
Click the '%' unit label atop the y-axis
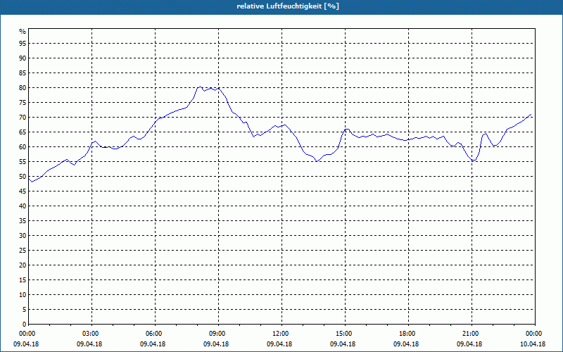coord(23,32)
